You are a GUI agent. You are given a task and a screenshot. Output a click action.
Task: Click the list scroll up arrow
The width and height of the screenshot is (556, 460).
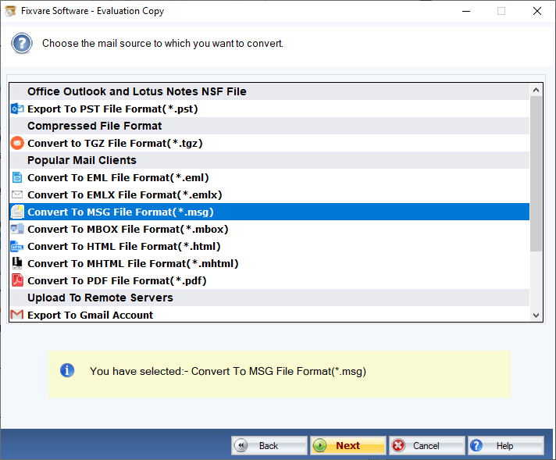[x=536, y=90]
